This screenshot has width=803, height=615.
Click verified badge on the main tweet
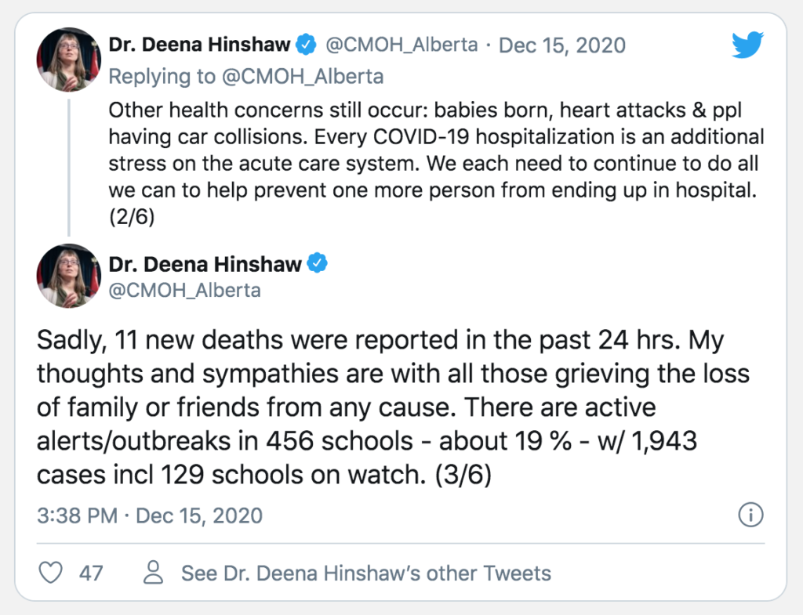tap(317, 264)
